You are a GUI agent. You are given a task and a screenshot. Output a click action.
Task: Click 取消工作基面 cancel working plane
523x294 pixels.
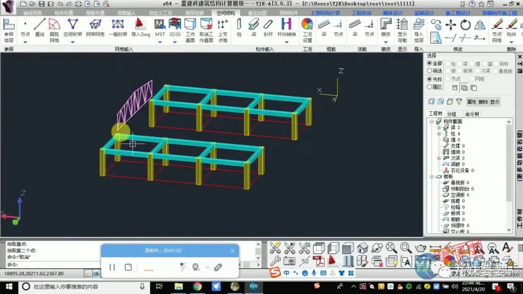206,30
